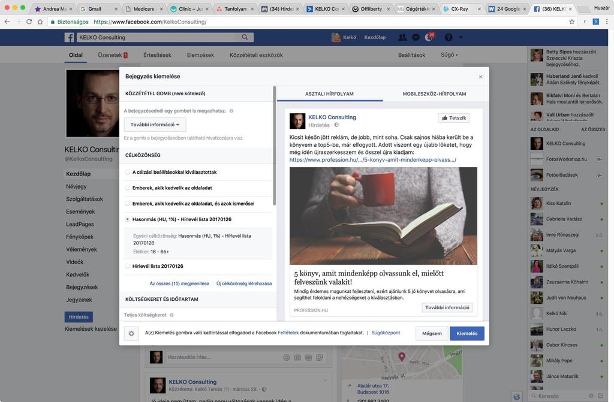Open the Feltételek terms link
The height and width of the screenshot is (402, 614).
(288, 333)
